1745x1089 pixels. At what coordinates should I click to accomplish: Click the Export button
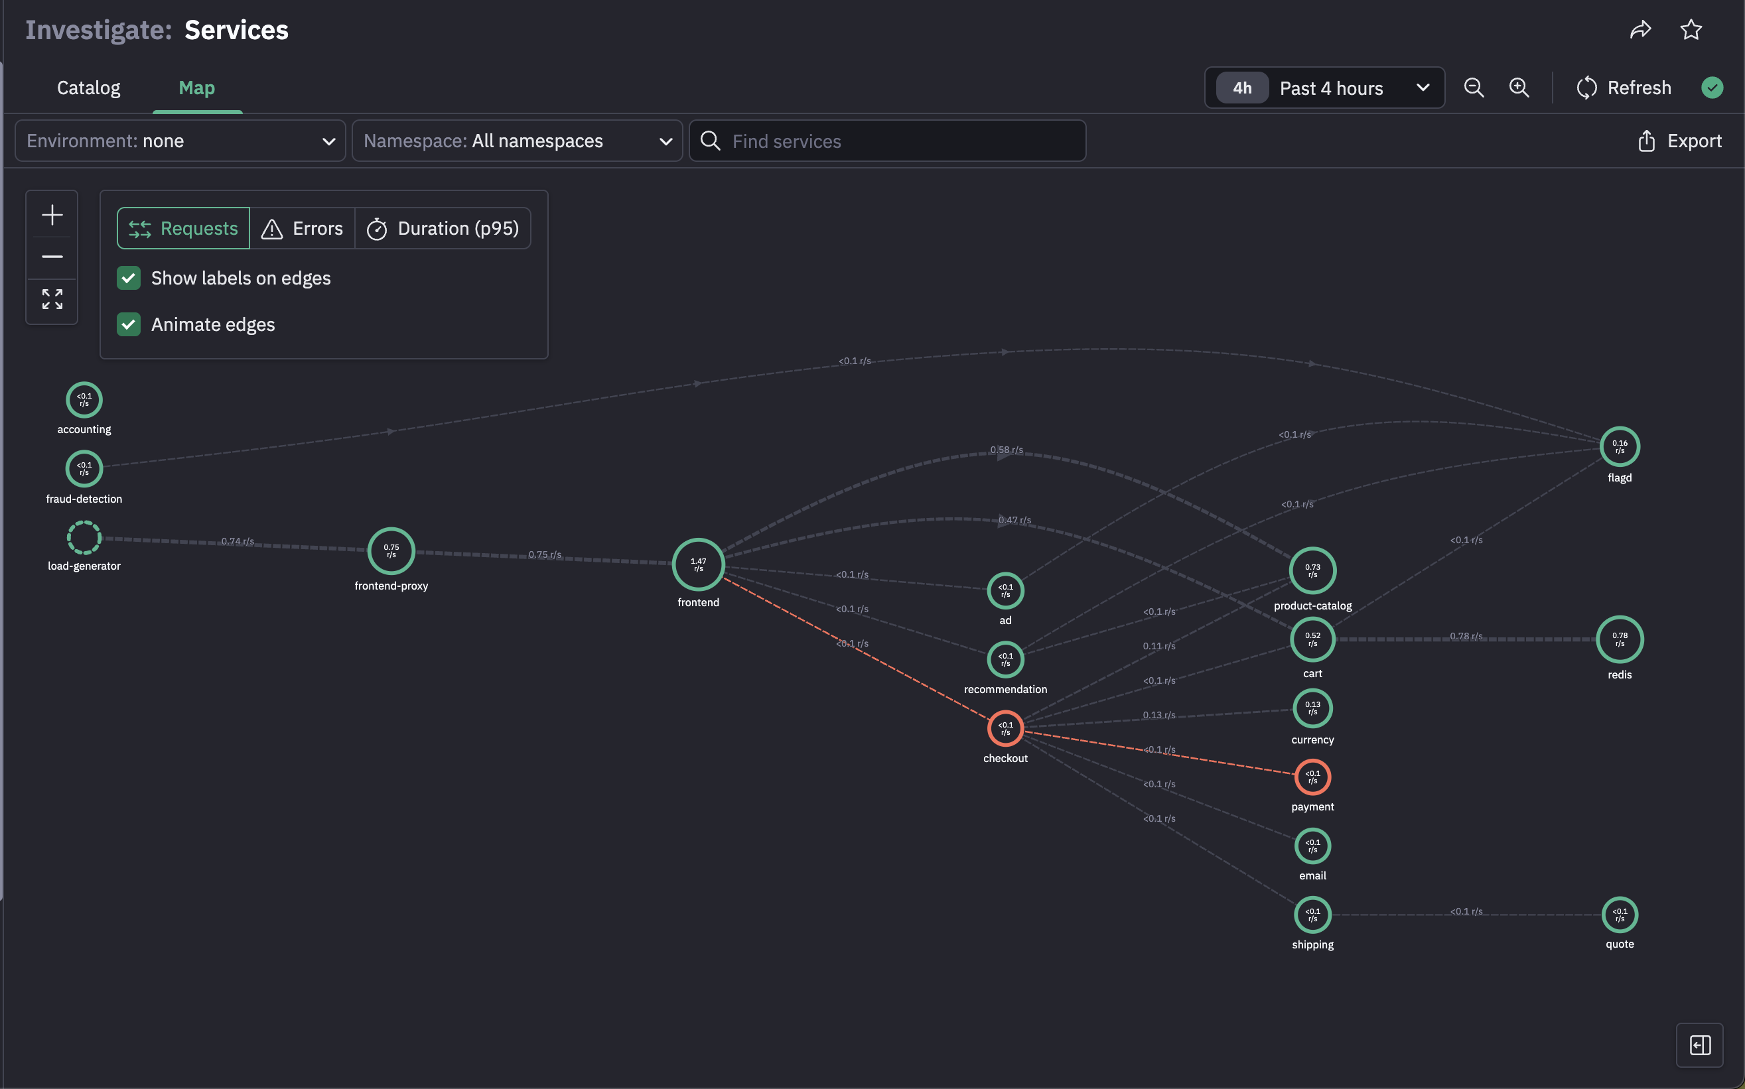pyautogui.click(x=1679, y=141)
